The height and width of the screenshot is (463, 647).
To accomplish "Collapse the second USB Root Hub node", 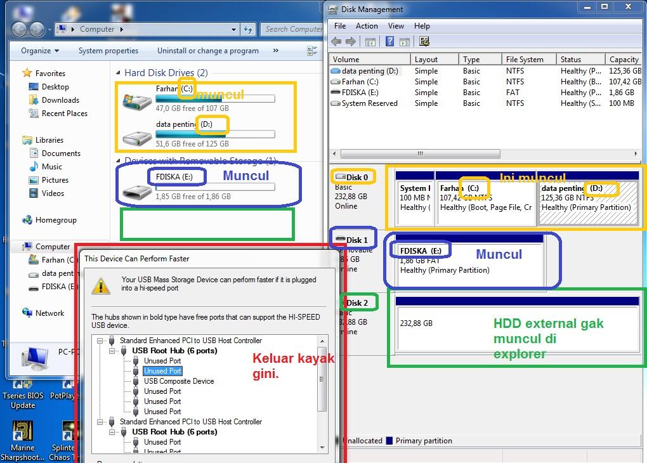I will pos(112,432).
